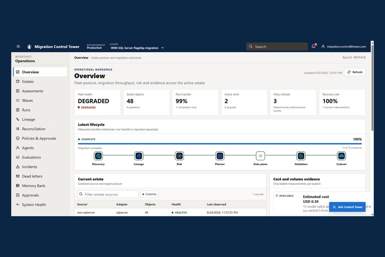Click the Overview sidebar icon
The width and height of the screenshot is (385, 257).
(18, 72)
